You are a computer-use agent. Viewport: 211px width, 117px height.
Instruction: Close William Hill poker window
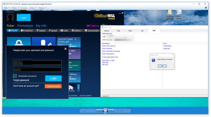click(x=122, y=13)
